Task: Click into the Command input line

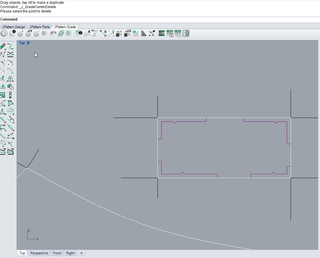Action: [x=168, y=19]
